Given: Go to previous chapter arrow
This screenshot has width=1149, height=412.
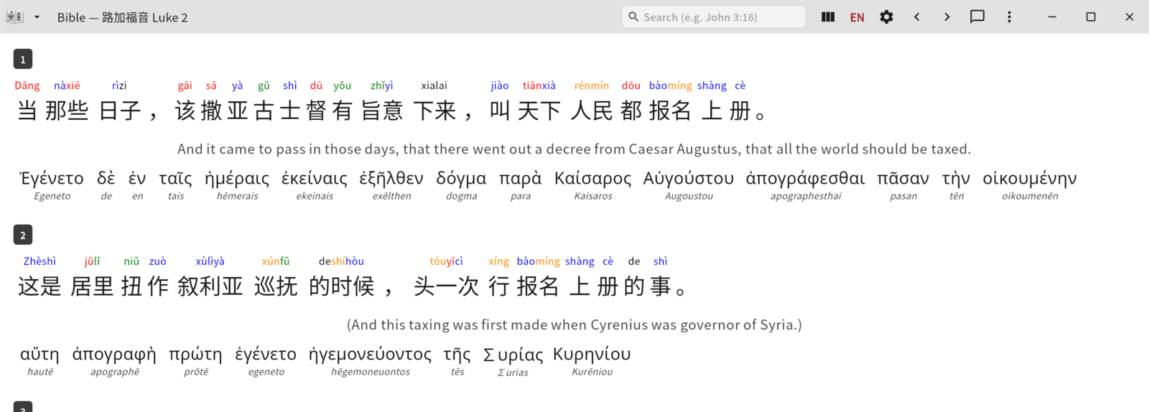Looking at the screenshot, I should [917, 17].
